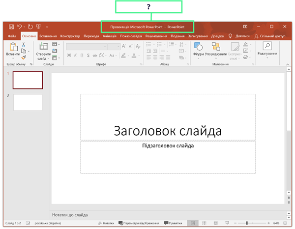
Task: Click the Підзаголовок слайда placeholder
Action: pyautogui.click(x=168, y=158)
